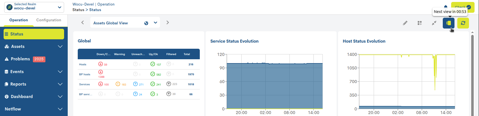The height and width of the screenshot is (116, 479).
Task: Click the Services unreachable icon 271
Action: (135, 84)
